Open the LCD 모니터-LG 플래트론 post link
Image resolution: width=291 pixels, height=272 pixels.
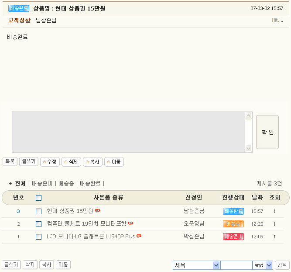90,237
